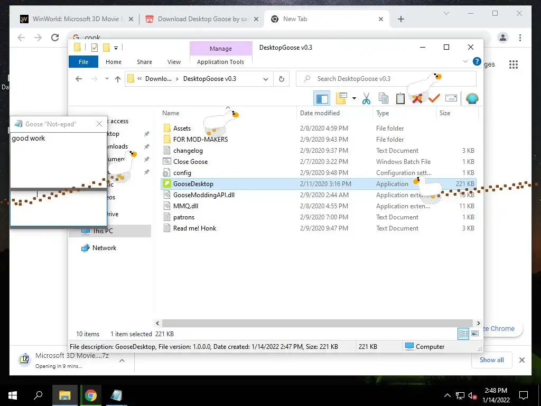Viewport: 541px width, 406px height.
Task: Click the folder options icon in toolbar
Action: click(341, 99)
